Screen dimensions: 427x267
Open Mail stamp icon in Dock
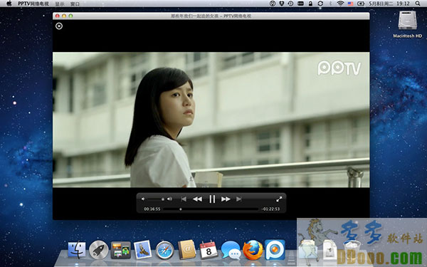(143, 250)
